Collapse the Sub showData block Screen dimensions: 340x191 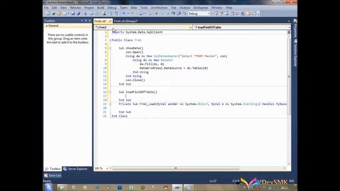(x=110, y=48)
